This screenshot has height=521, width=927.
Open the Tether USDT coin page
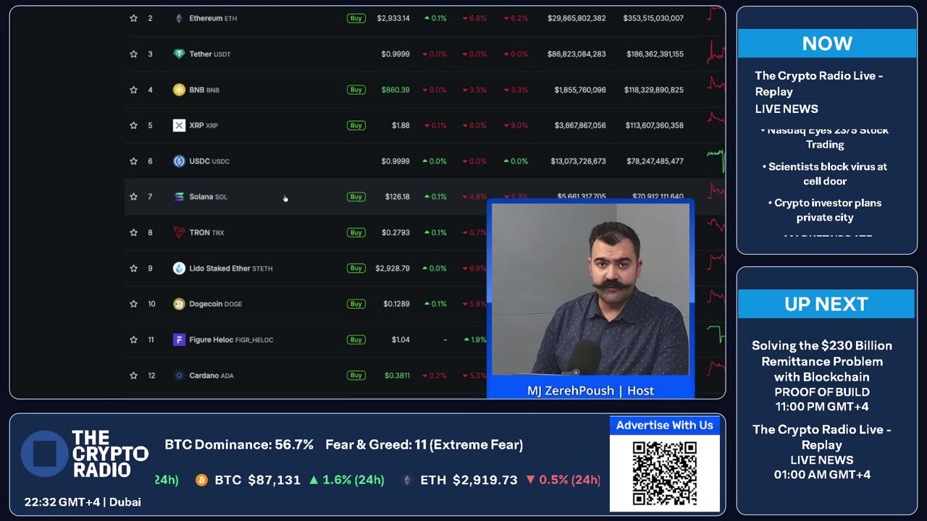click(210, 54)
